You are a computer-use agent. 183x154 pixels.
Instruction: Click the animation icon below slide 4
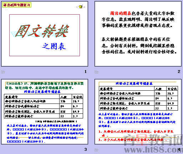[97, 150]
